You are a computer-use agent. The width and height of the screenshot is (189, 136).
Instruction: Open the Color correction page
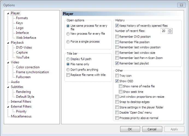[x=28, y=67]
